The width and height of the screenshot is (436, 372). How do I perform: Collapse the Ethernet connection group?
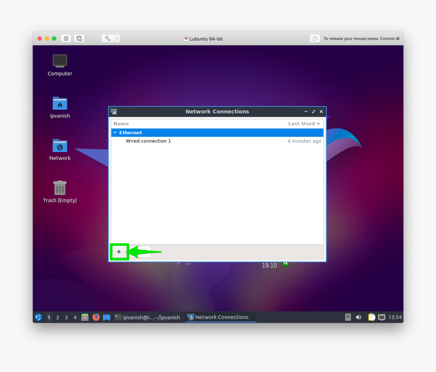(116, 132)
